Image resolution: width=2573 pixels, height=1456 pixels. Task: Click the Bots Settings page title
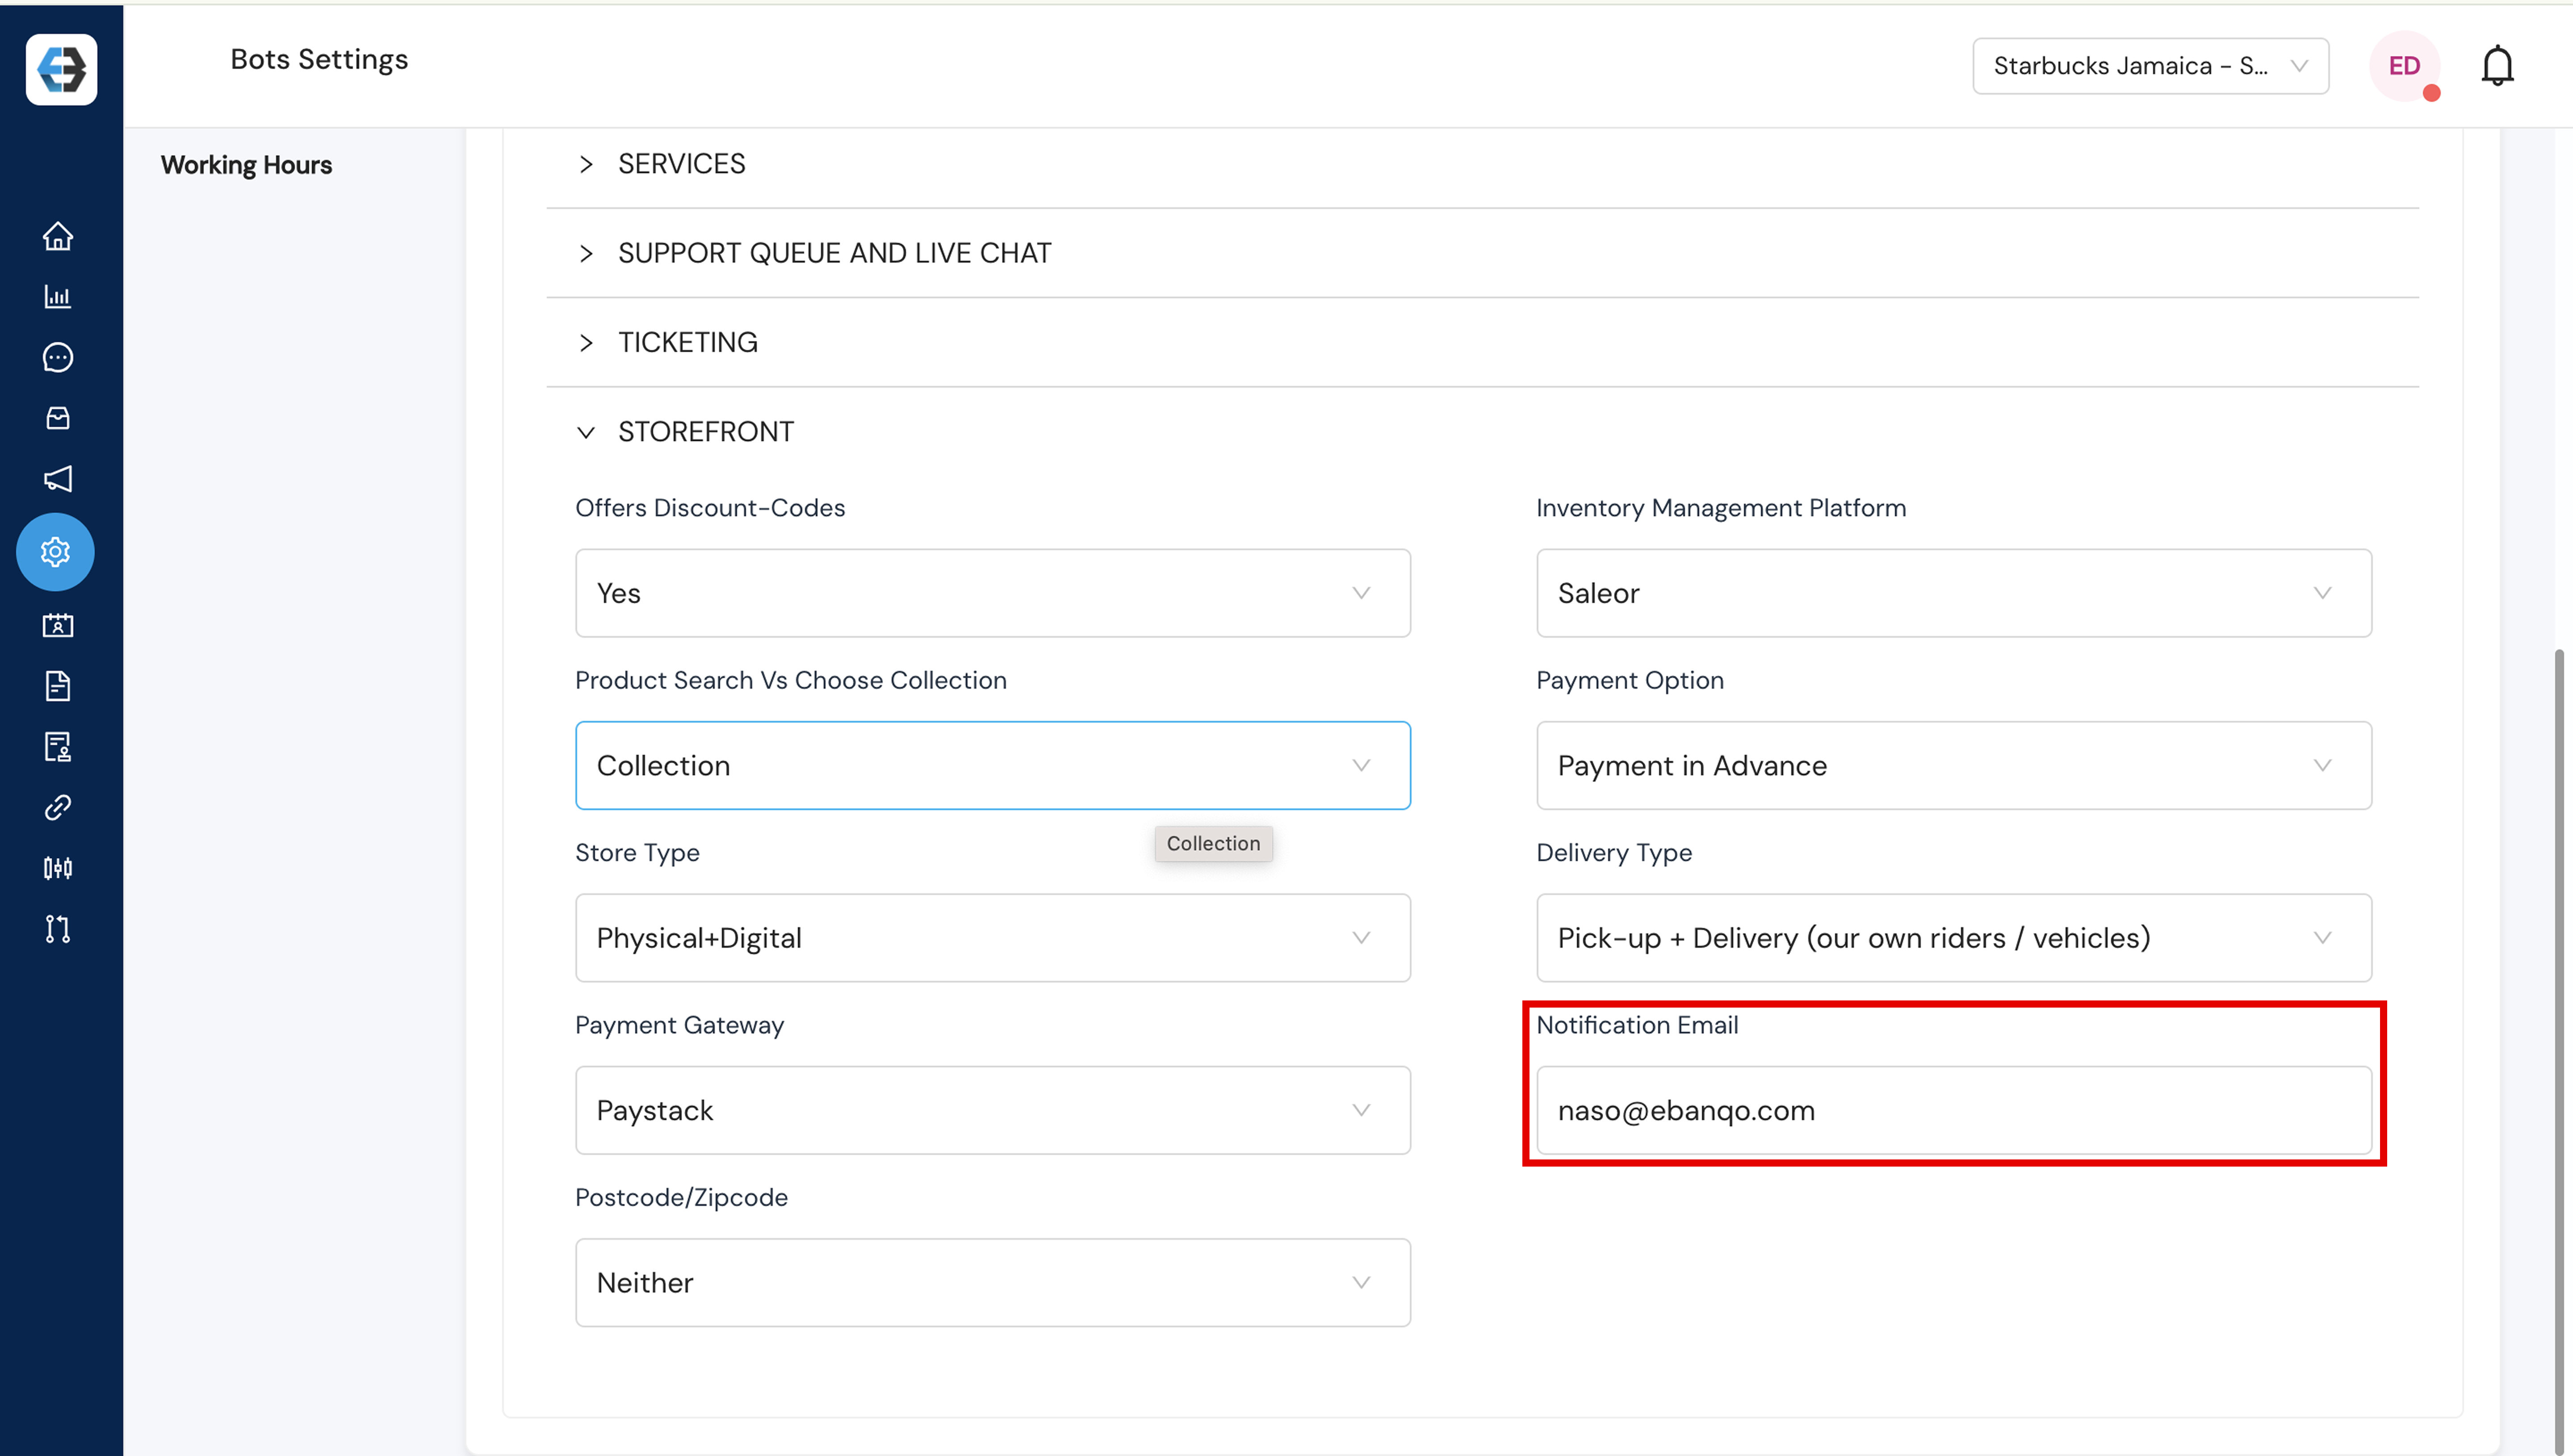click(x=319, y=60)
